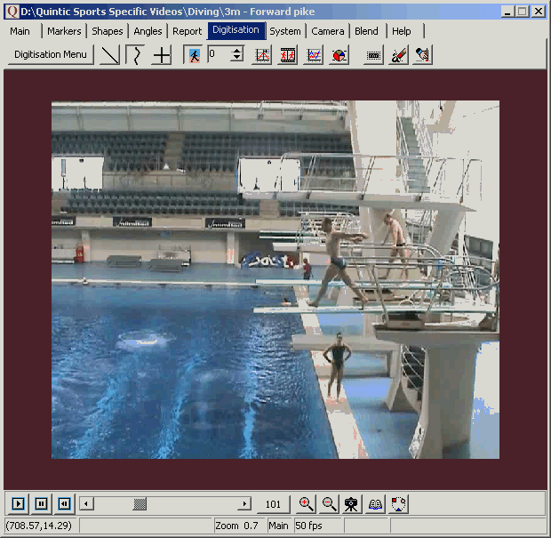The width and height of the screenshot is (551, 538).
Task: Switch to the Camera tab
Action: [328, 31]
